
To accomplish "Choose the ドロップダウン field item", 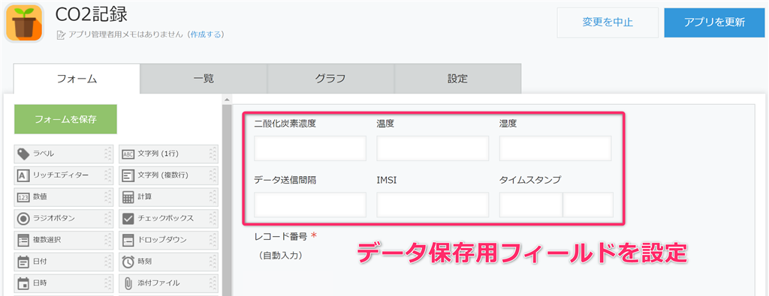I will coord(169,241).
